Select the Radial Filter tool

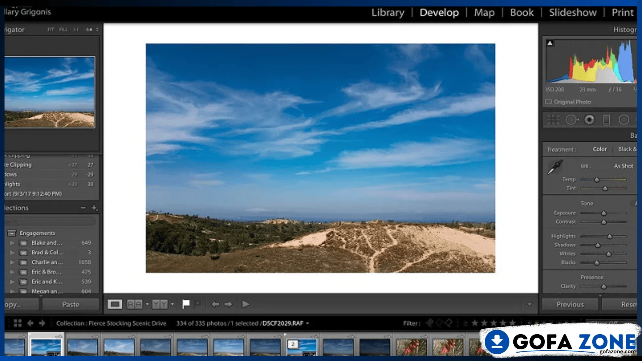coord(624,120)
